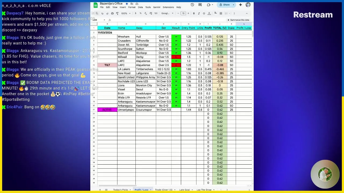The width and height of the screenshot is (344, 193).
Task: Open the all sheets list
Action: click(106, 190)
